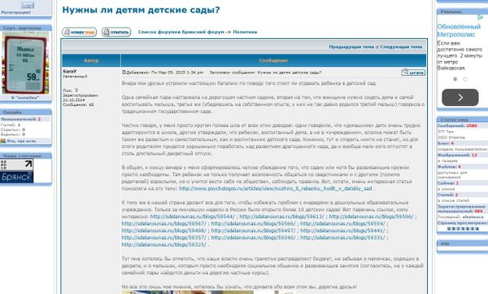488x294 pixels.
Task: Click the Ответить reply button
Action: click(116, 32)
